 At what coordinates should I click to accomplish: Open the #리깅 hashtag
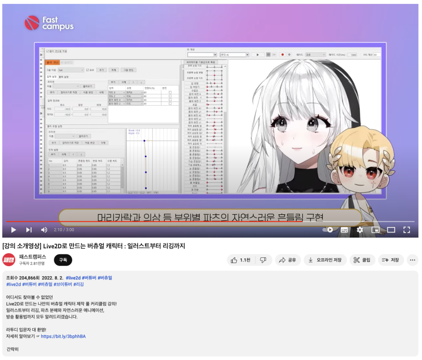[79, 285]
